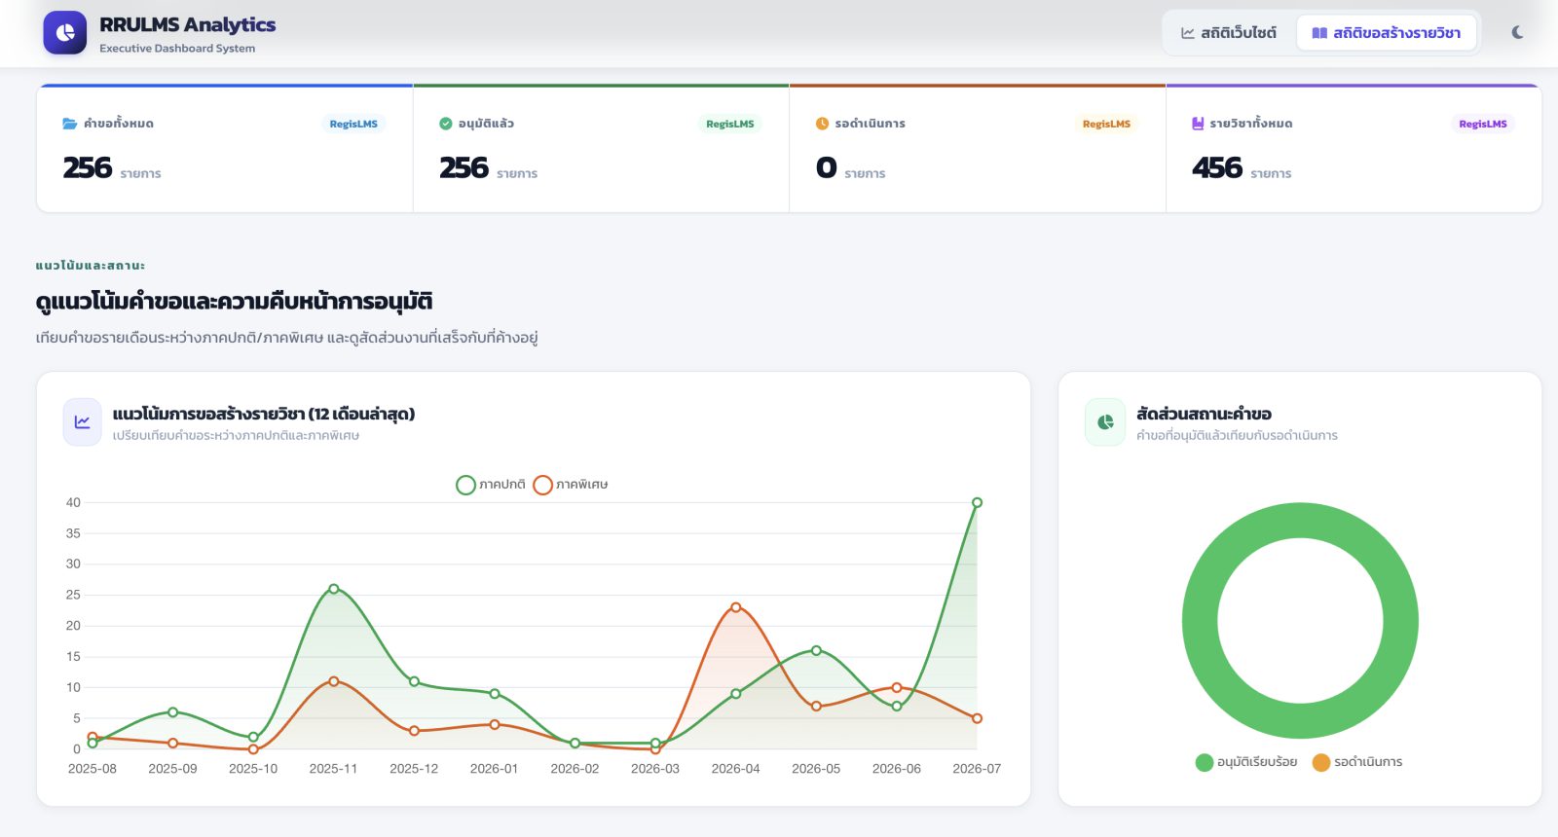Click the purple book icon beside รายวิชาทั้งหมด
This screenshot has height=837, width=1558.
click(x=1198, y=124)
